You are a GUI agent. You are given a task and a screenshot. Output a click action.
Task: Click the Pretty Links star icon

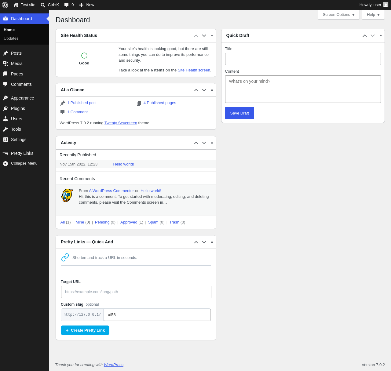click(5, 153)
